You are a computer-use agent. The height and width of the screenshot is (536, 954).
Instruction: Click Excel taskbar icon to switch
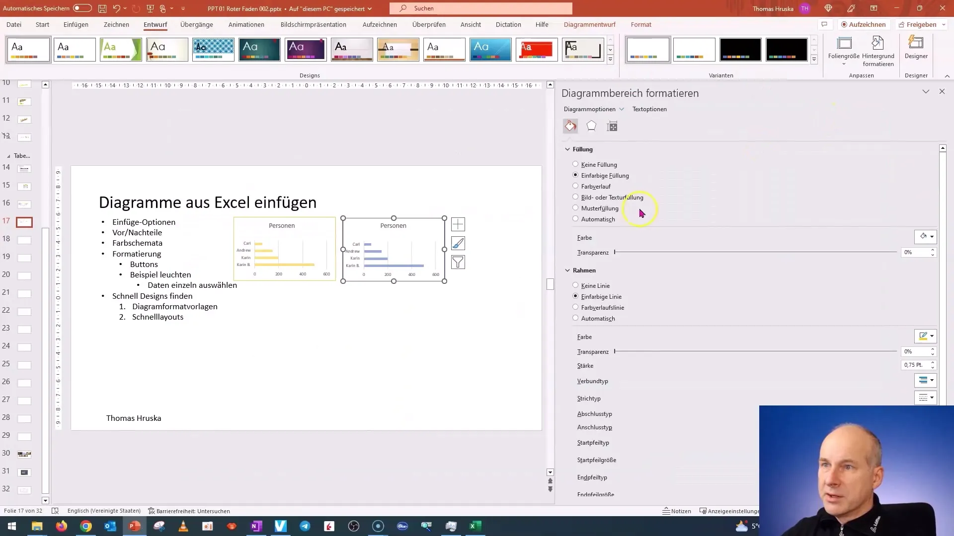475,526
